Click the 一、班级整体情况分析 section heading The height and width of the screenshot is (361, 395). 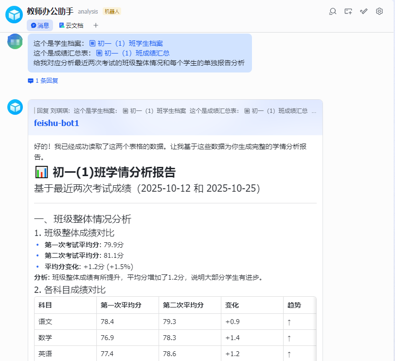click(83, 219)
